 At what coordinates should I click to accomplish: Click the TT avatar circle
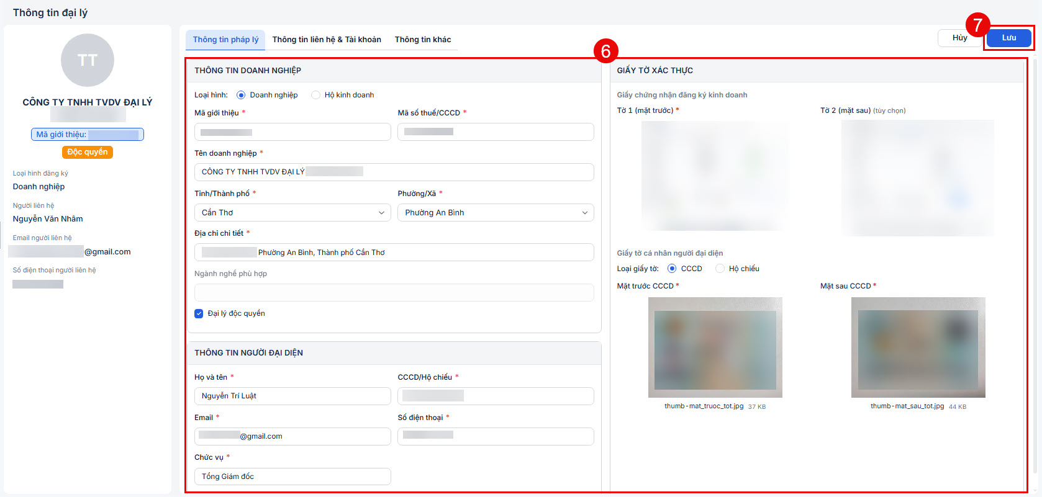tap(88, 60)
